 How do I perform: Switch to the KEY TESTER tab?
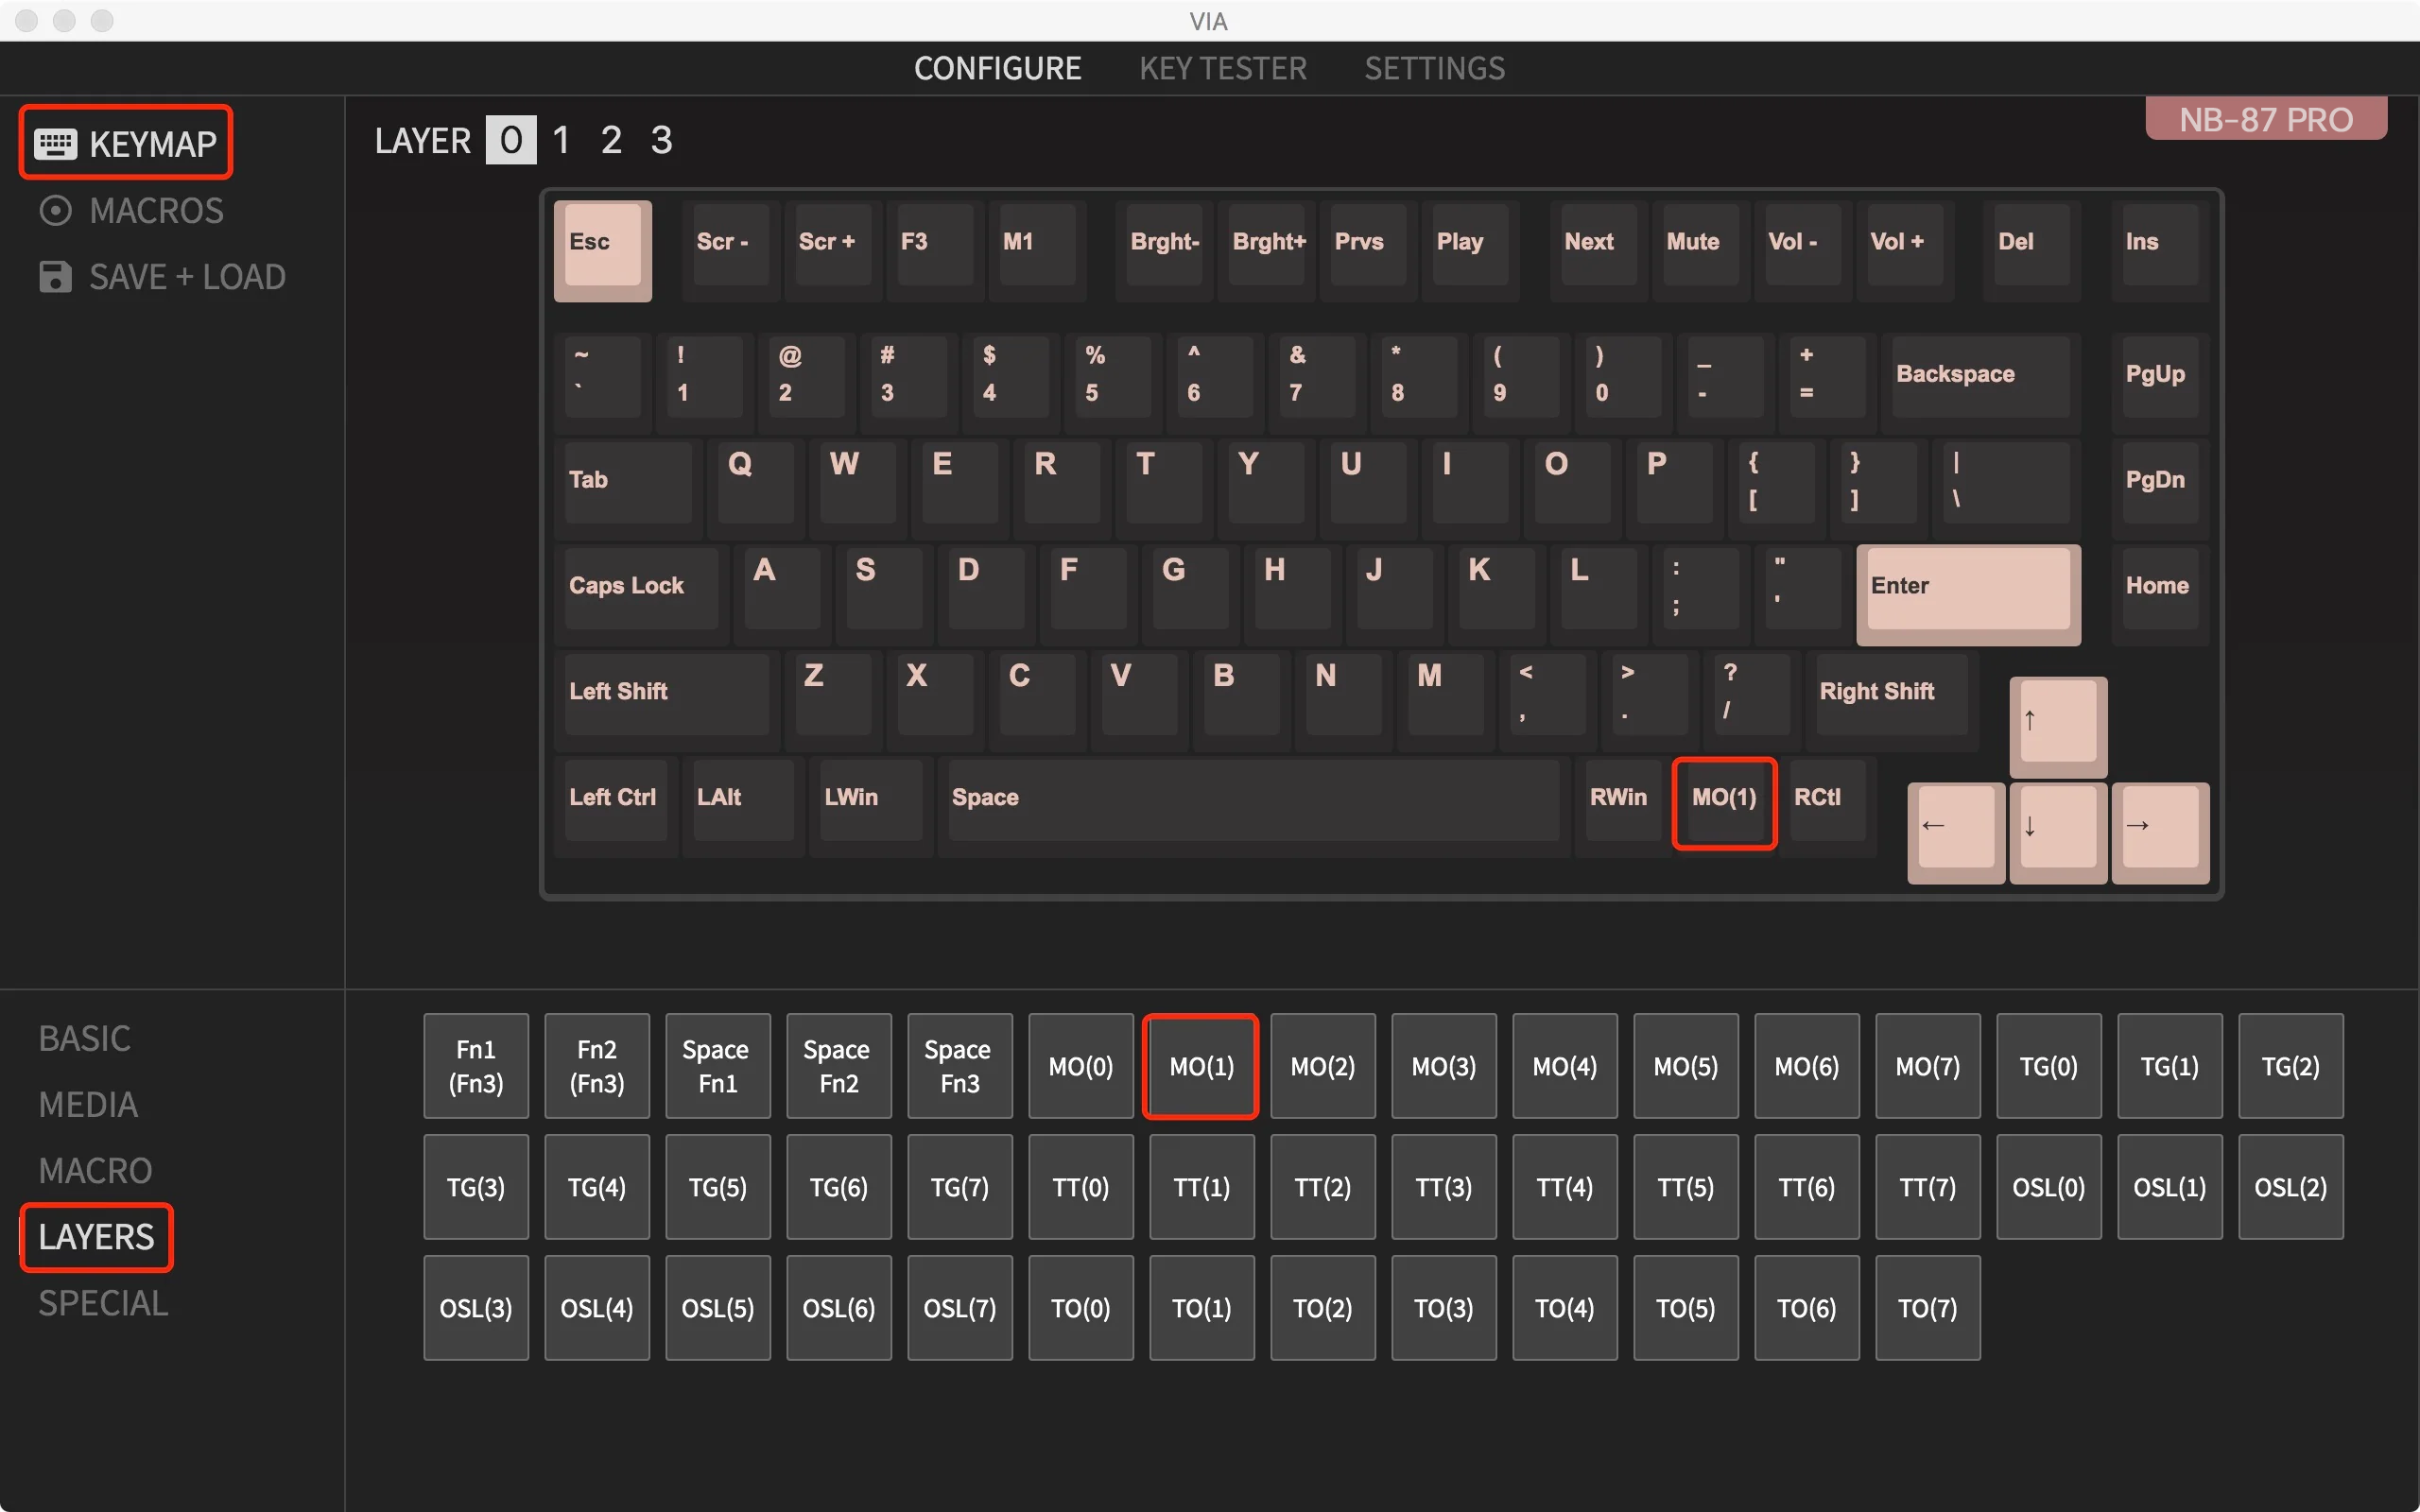coord(1222,68)
